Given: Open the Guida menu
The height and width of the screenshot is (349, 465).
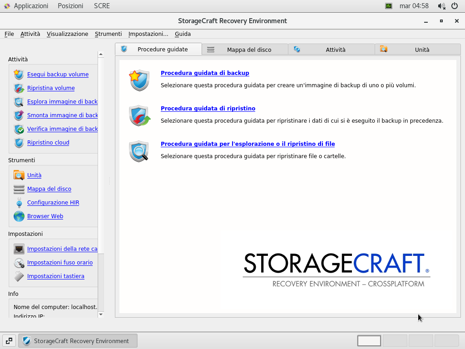Looking at the screenshot, I should (183, 34).
